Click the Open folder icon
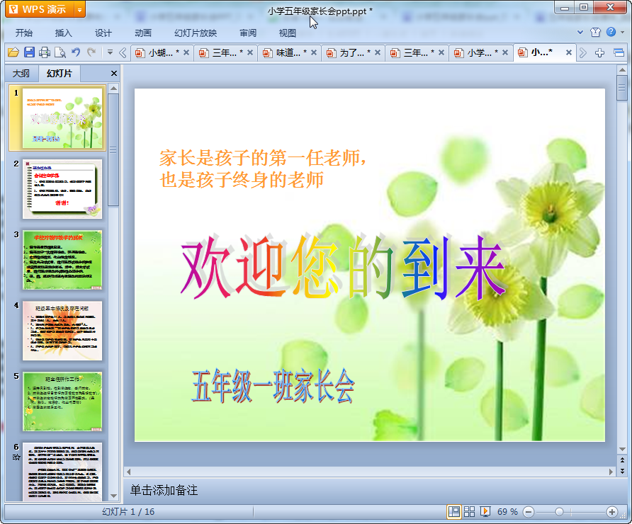 (x=13, y=52)
